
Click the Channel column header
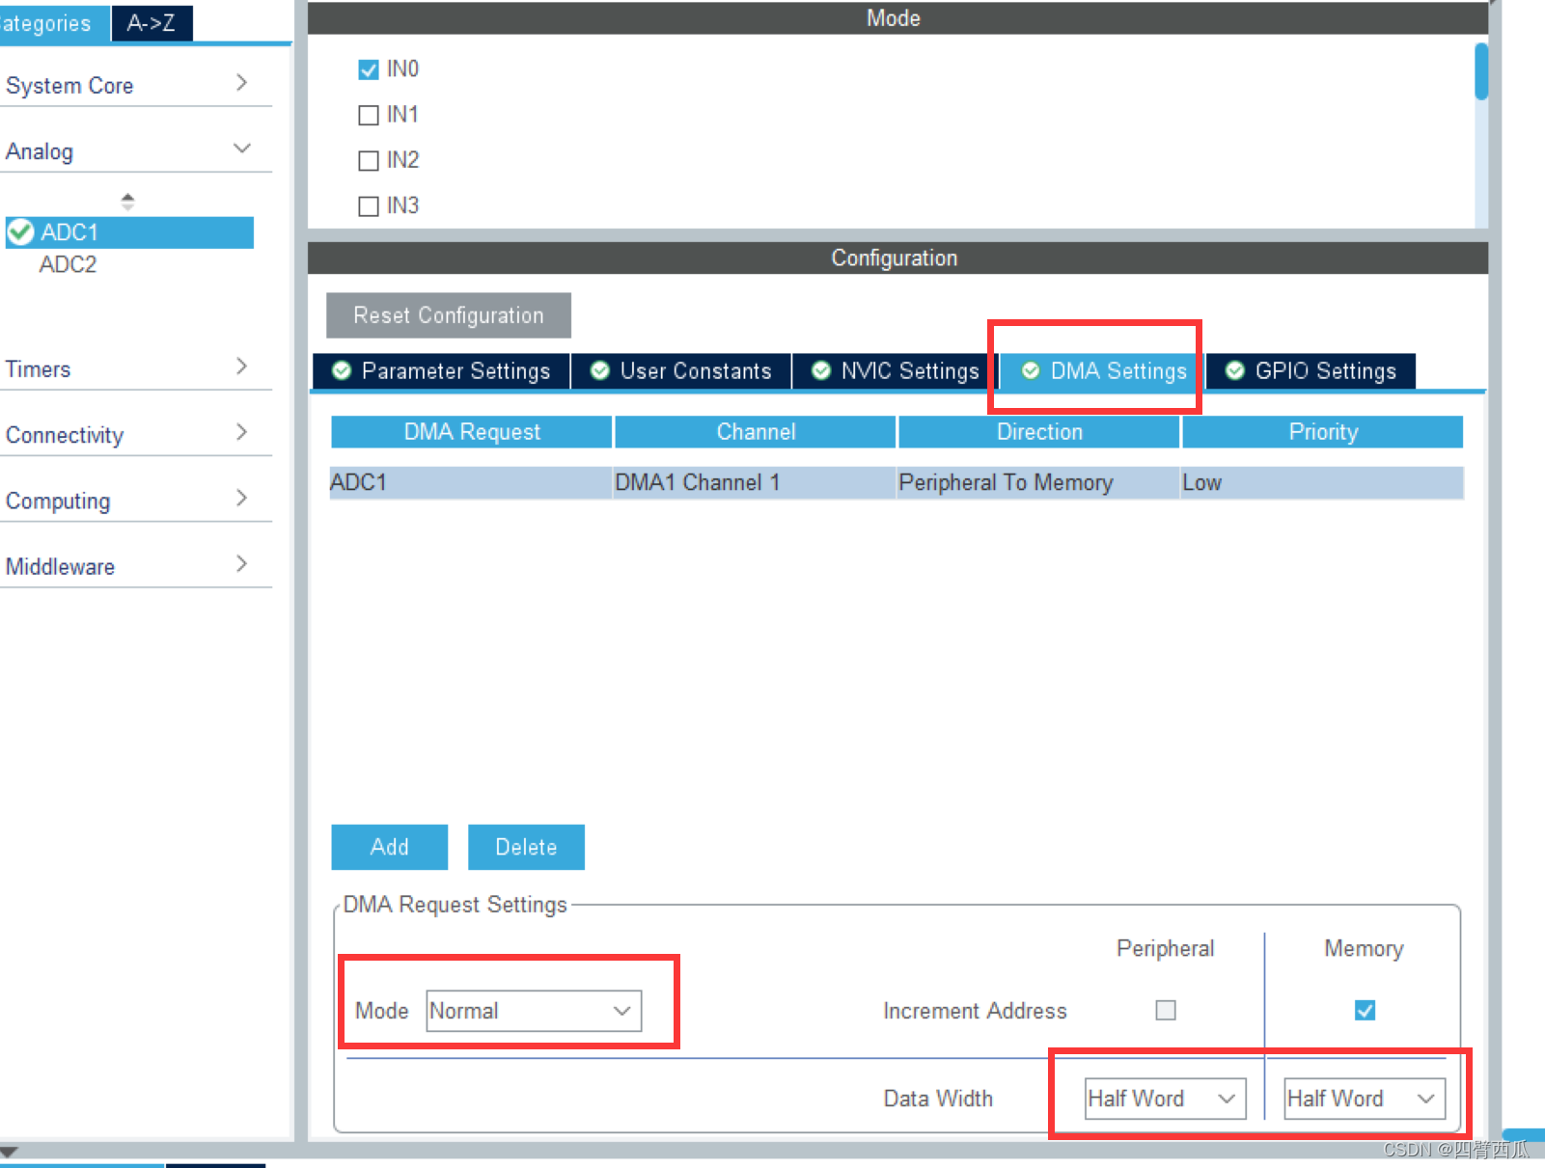[756, 432]
